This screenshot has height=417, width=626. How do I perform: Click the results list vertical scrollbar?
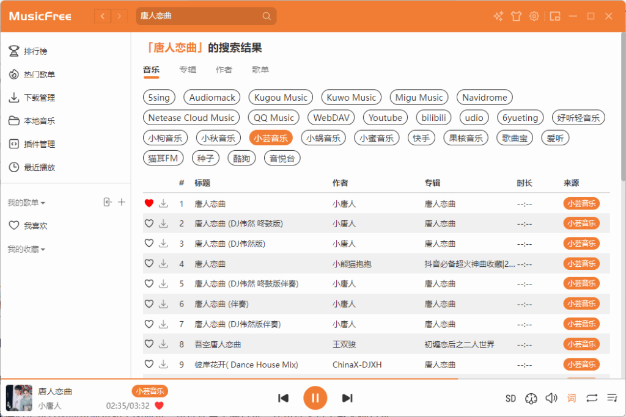pos(623,106)
